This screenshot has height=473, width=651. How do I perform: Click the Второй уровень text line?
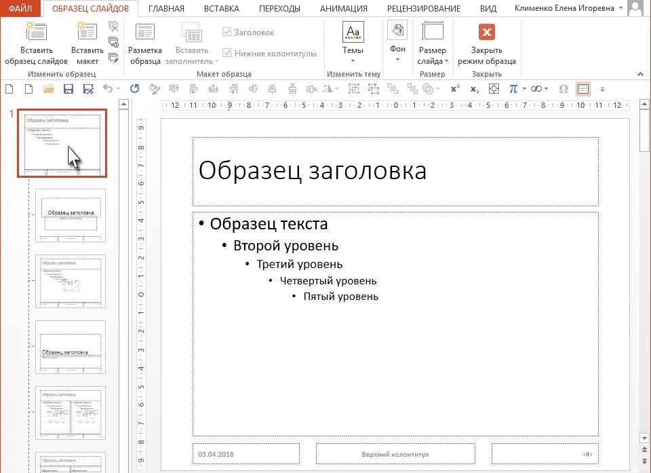tap(285, 246)
